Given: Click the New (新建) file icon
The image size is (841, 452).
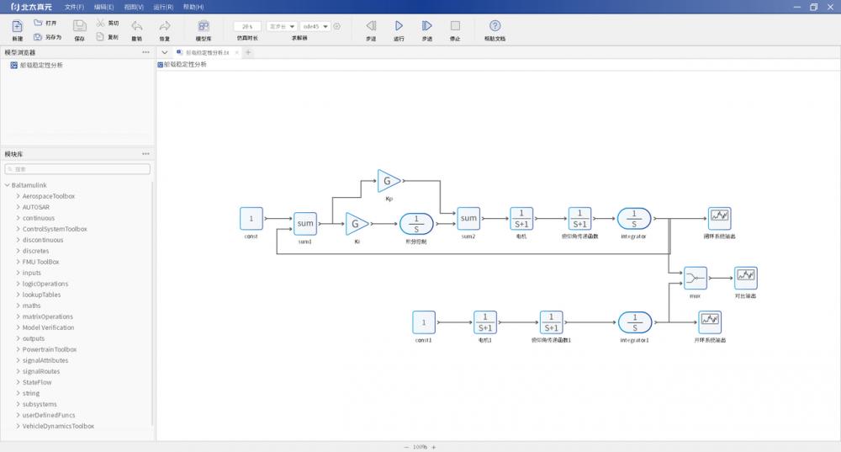Looking at the screenshot, I should coord(17,26).
